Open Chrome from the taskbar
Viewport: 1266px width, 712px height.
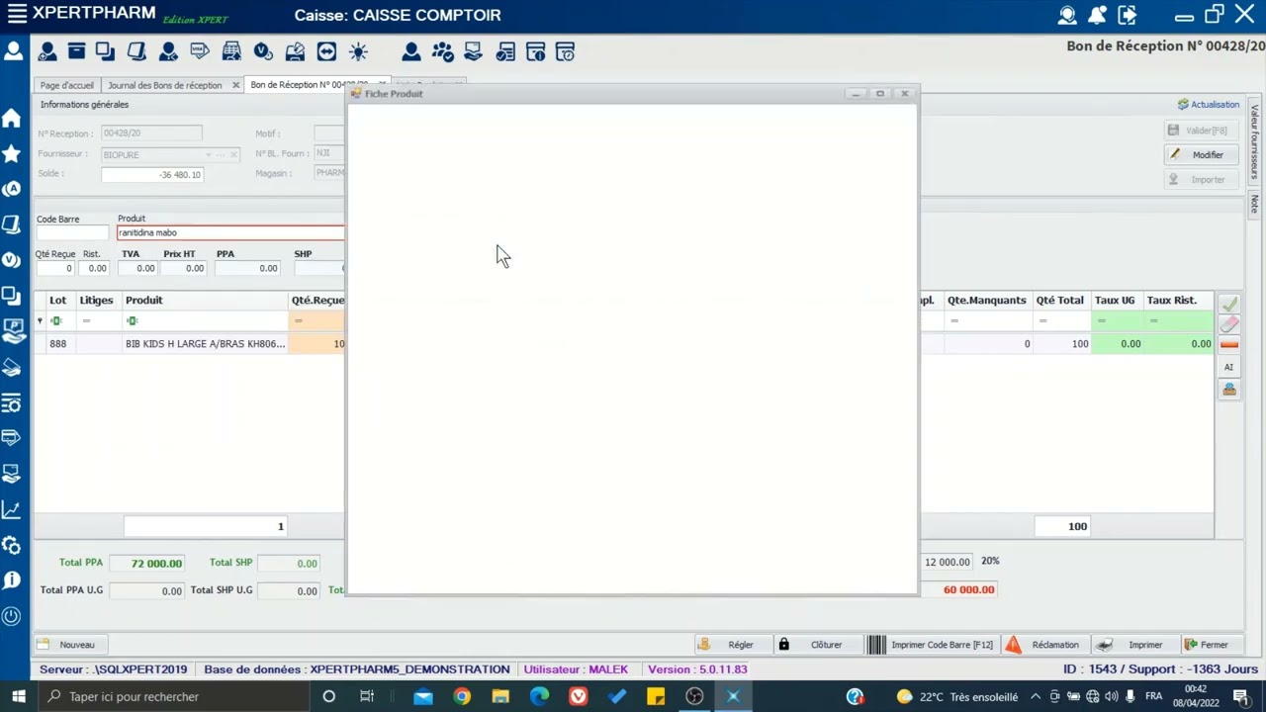(462, 696)
